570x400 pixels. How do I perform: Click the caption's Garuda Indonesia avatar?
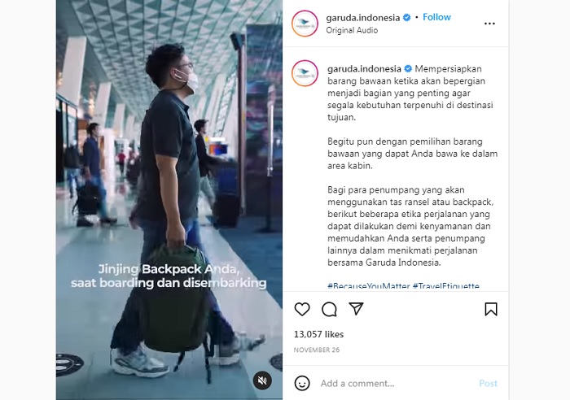point(305,73)
